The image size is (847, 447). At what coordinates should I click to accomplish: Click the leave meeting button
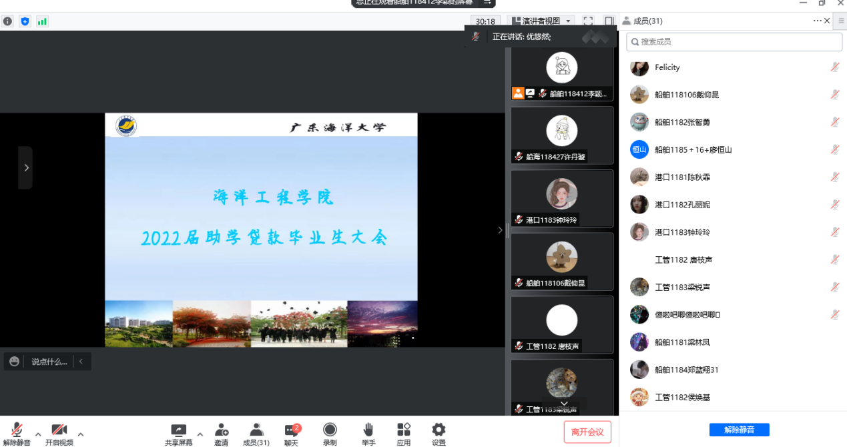pos(587,432)
